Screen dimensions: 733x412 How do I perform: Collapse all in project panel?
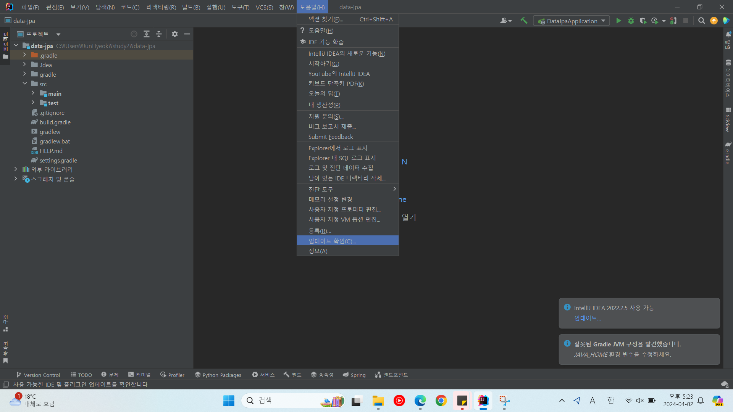159,34
